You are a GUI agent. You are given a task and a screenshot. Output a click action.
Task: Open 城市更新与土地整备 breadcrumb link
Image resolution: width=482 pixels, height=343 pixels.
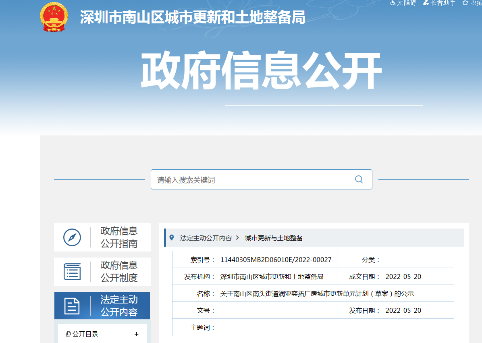pos(274,238)
